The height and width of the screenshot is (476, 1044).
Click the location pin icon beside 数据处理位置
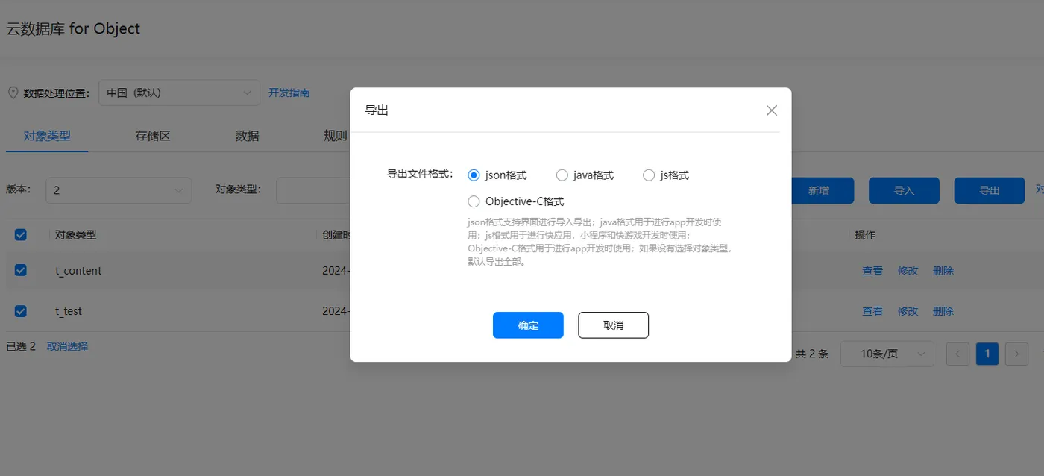pyautogui.click(x=13, y=93)
